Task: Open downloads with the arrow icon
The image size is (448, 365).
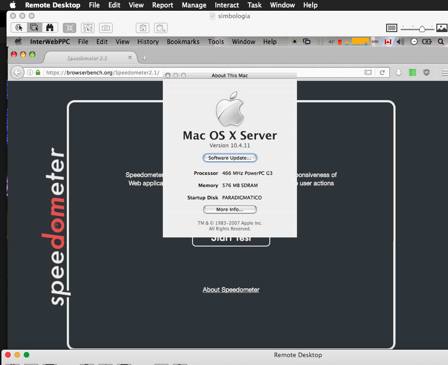Action: [399, 73]
